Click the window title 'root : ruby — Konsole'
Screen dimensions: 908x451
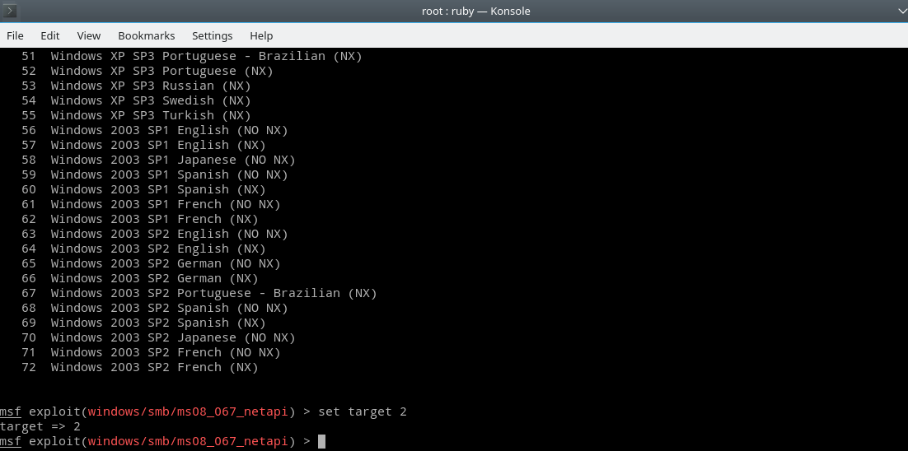click(476, 11)
